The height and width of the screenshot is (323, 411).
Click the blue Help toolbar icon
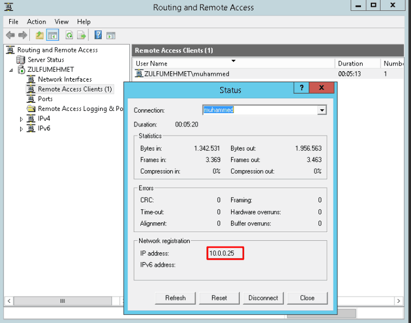click(x=98, y=35)
